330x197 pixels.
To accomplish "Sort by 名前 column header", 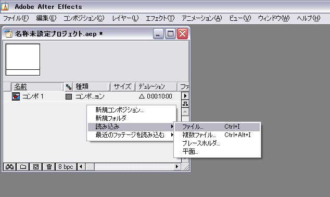I will pos(37,87).
